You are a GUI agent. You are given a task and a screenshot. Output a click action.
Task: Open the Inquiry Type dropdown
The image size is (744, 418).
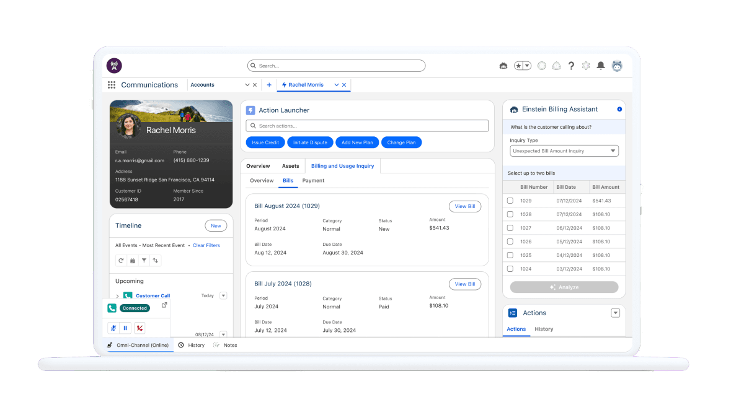pos(564,151)
